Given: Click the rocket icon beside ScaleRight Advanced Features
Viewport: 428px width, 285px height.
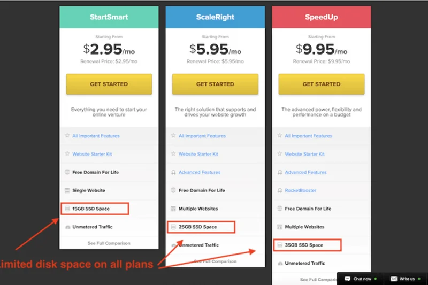Looking at the screenshot, I should point(173,172).
